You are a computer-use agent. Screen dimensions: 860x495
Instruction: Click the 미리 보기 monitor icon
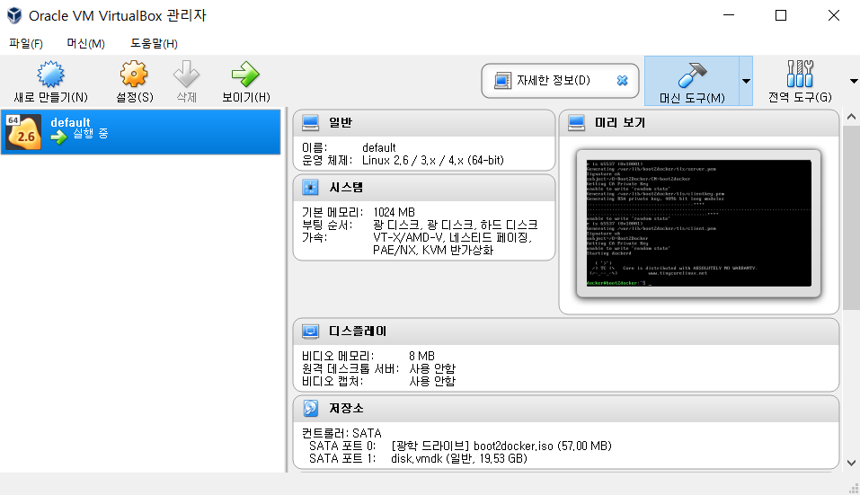coord(576,123)
